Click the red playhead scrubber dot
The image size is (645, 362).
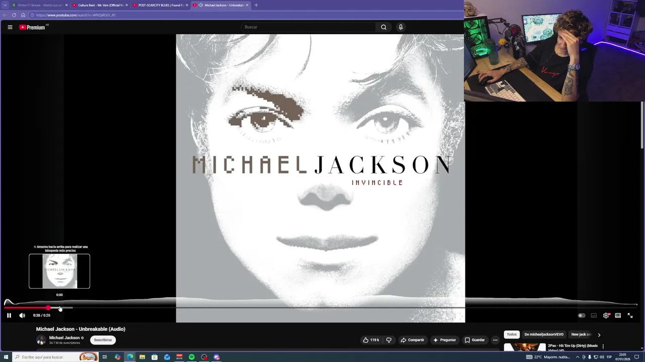tap(48, 308)
